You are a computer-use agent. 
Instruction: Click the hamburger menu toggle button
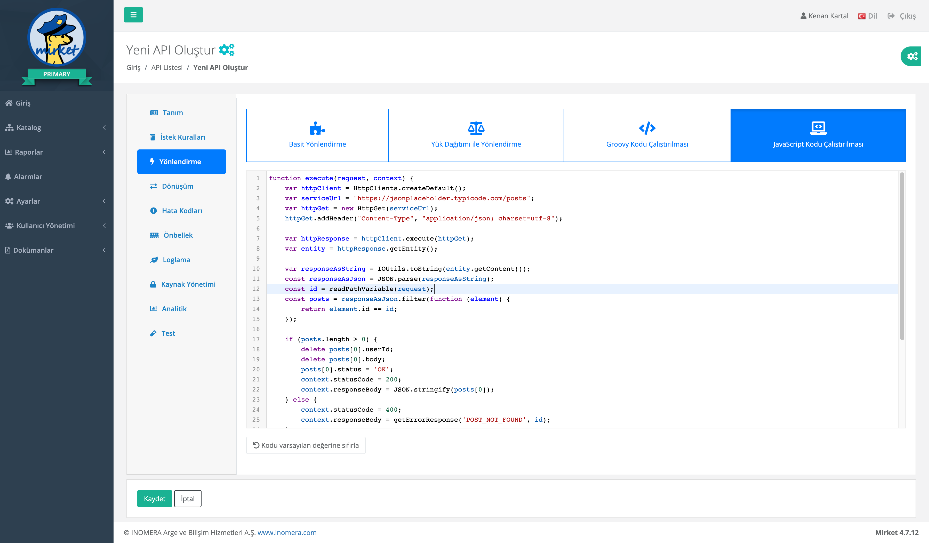(133, 15)
